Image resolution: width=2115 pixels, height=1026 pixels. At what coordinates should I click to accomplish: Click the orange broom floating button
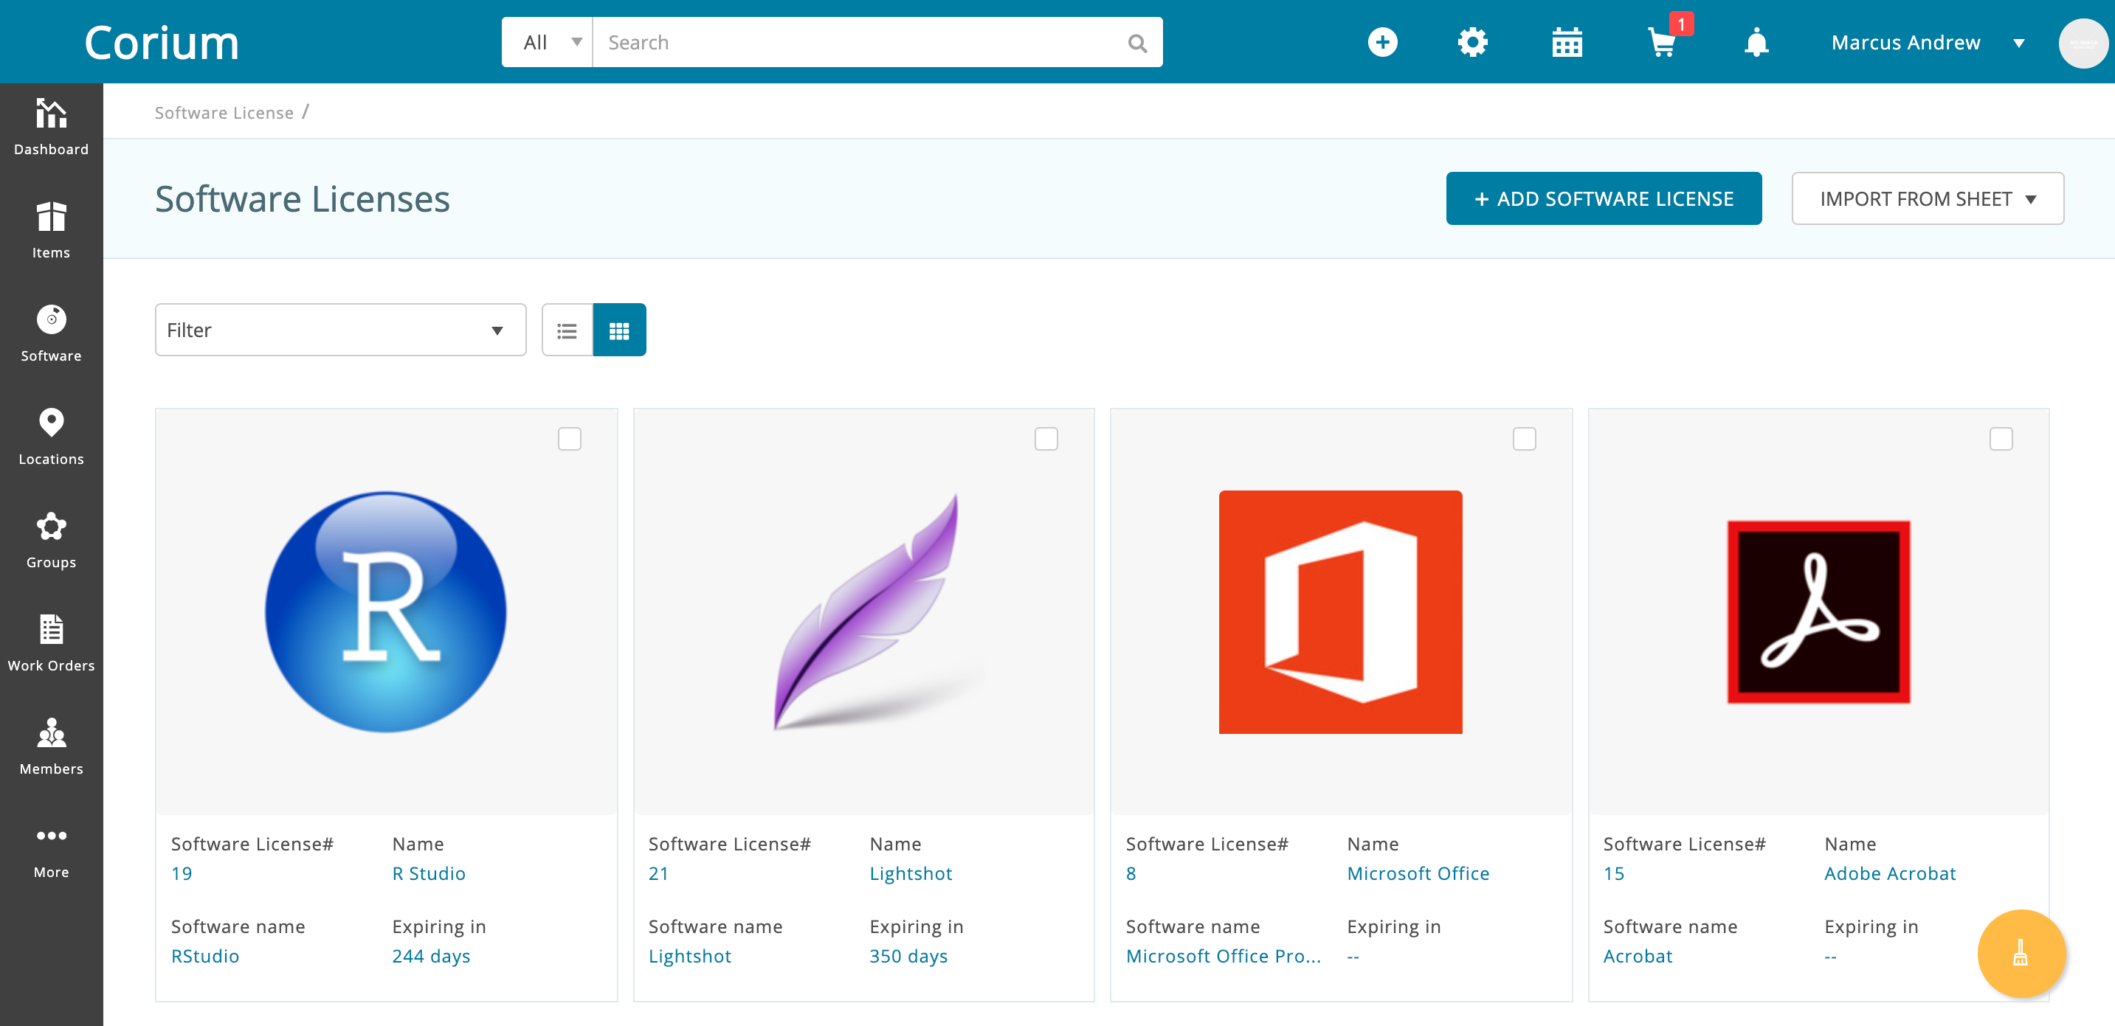(2021, 953)
